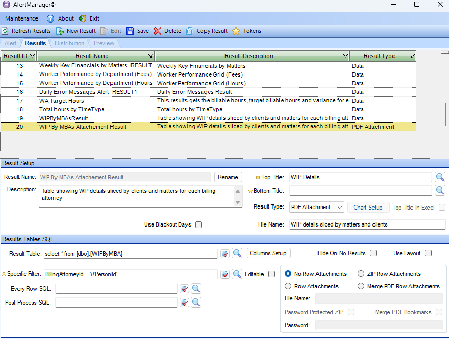Image resolution: width=449 pixels, height=339 pixels.
Task: Select the ZIP Row Attachments option
Action: (361, 273)
